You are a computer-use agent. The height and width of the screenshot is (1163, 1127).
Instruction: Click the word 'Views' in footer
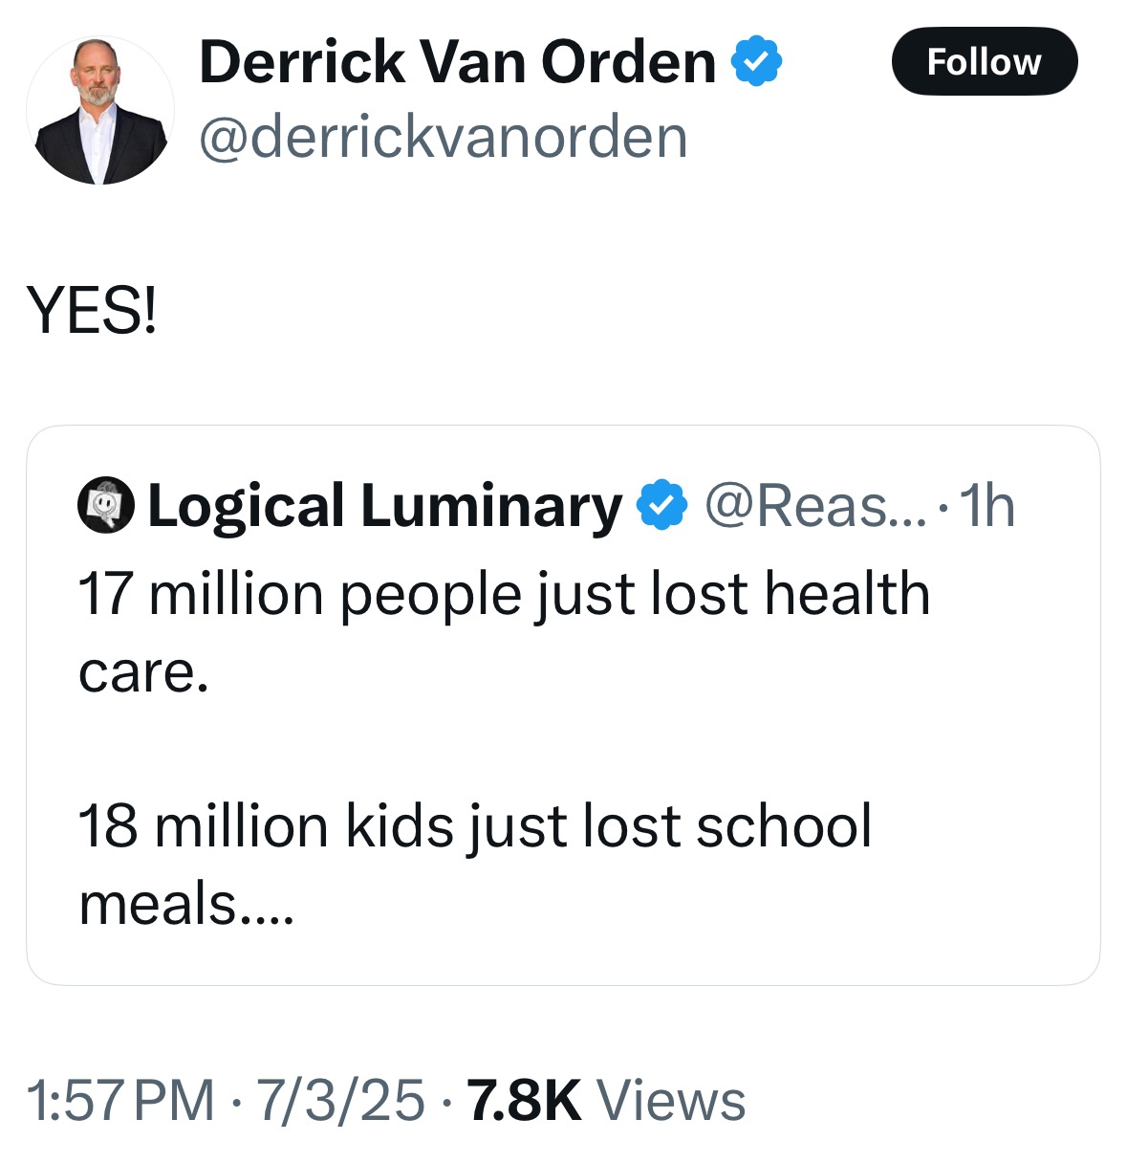[x=671, y=1100]
